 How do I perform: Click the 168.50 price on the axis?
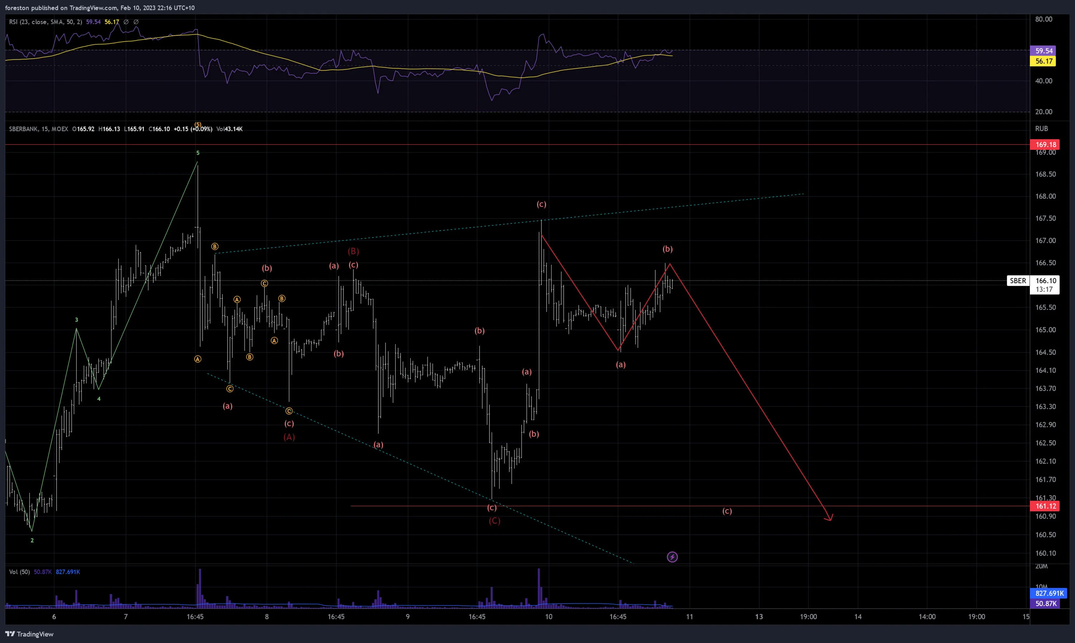tap(1046, 174)
